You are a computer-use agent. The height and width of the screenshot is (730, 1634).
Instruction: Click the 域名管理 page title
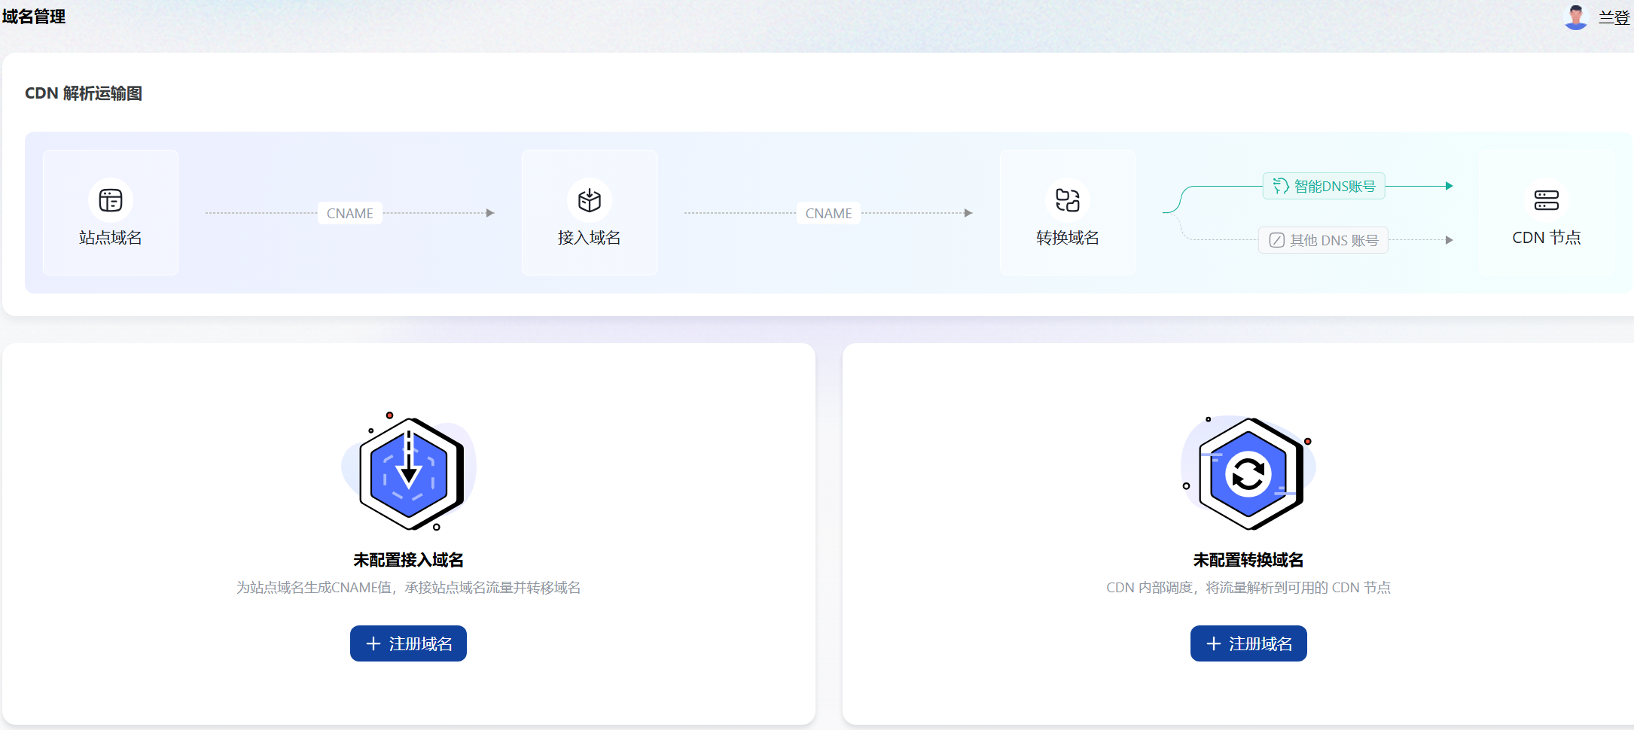(34, 17)
